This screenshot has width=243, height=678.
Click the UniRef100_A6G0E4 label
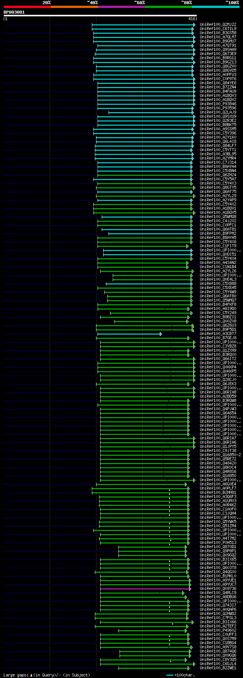point(218,484)
